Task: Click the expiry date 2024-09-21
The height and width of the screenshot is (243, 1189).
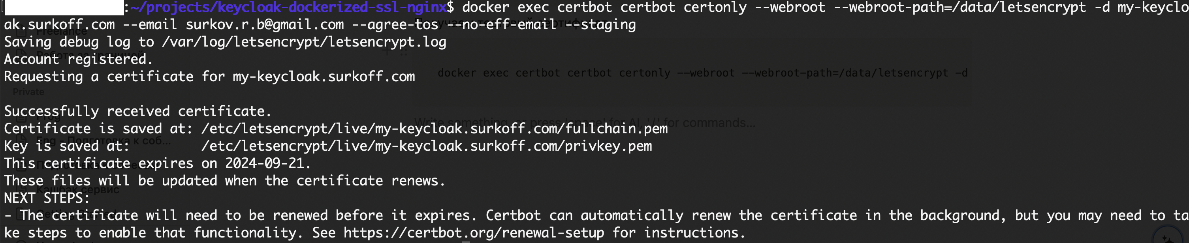Action: click(x=264, y=163)
